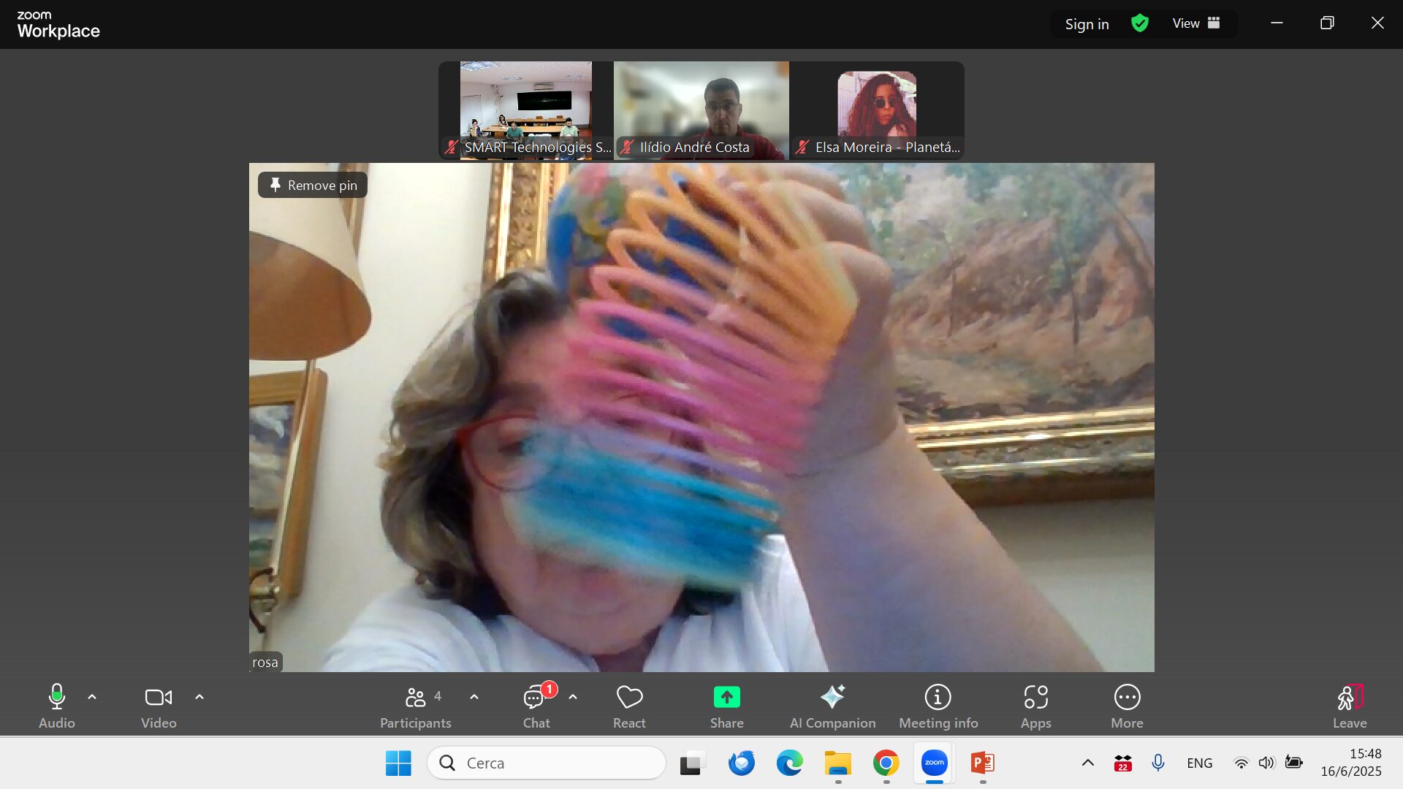Start screen sharing with Share
The image size is (1403, 789).
click(x=726, y=706)
